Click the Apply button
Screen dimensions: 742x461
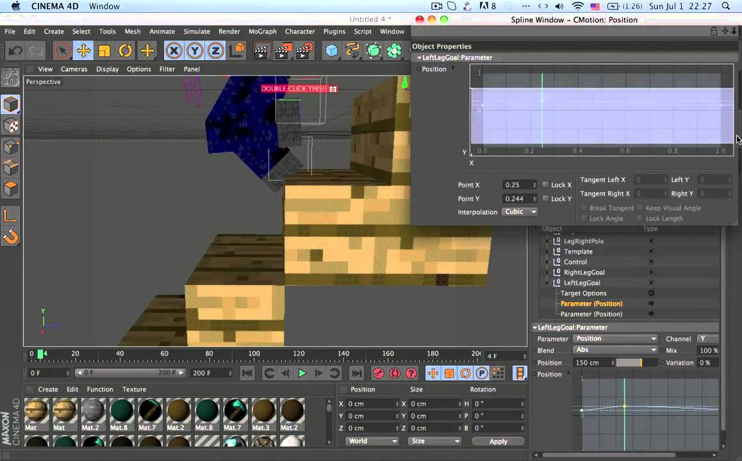498,441
